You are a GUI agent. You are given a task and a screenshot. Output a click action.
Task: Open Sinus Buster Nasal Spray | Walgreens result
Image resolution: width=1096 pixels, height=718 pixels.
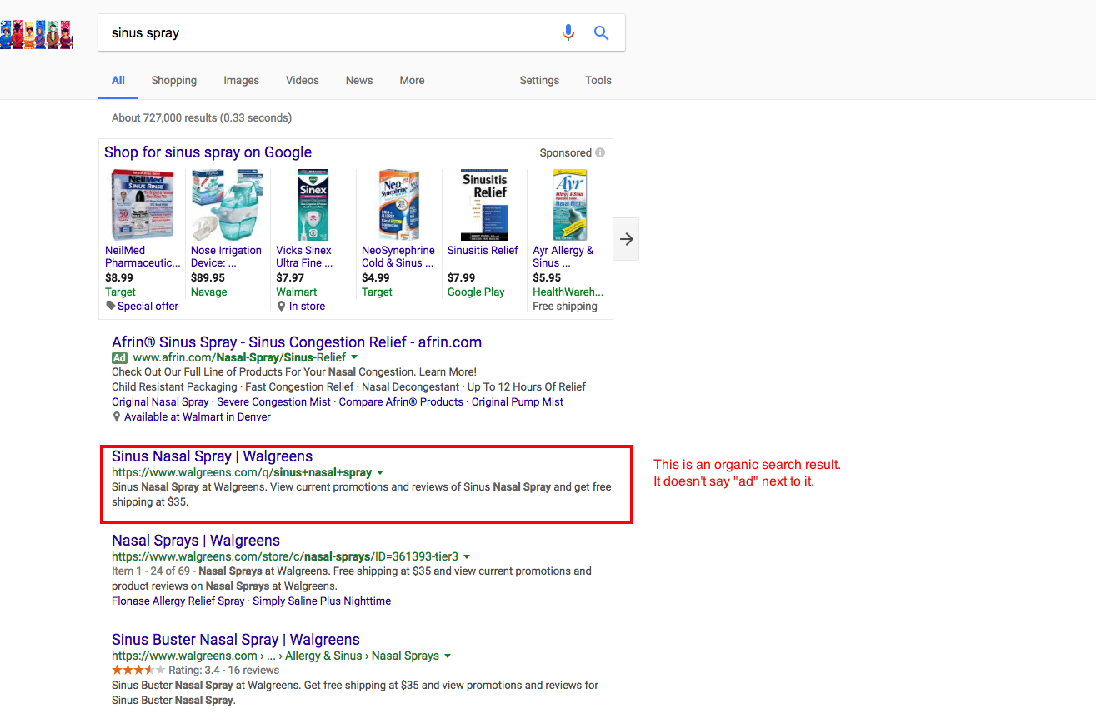[x=236, y=640]
